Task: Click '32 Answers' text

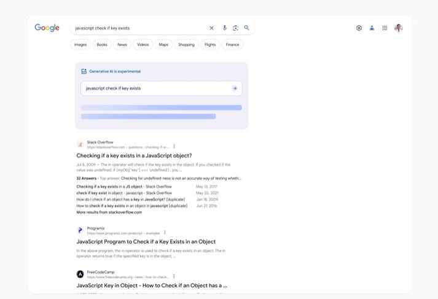Action: [87, 178]
